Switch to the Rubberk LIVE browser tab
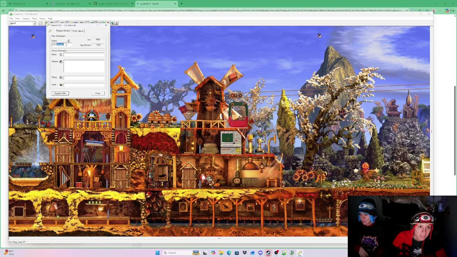The image size is (457, 257). coord(28,4)
